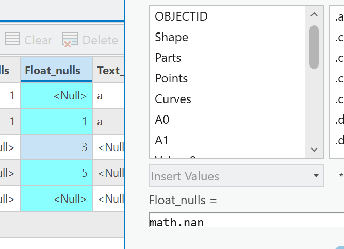Select the Float_nulls cell with value 3
This screenshot has height=249, width=344.
[x=56, y=147]
